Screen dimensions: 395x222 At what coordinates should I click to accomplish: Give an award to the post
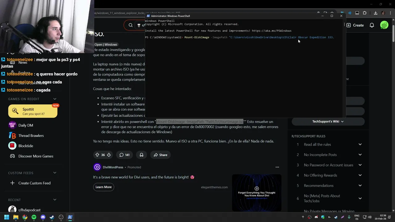click(x=141, y=155)
